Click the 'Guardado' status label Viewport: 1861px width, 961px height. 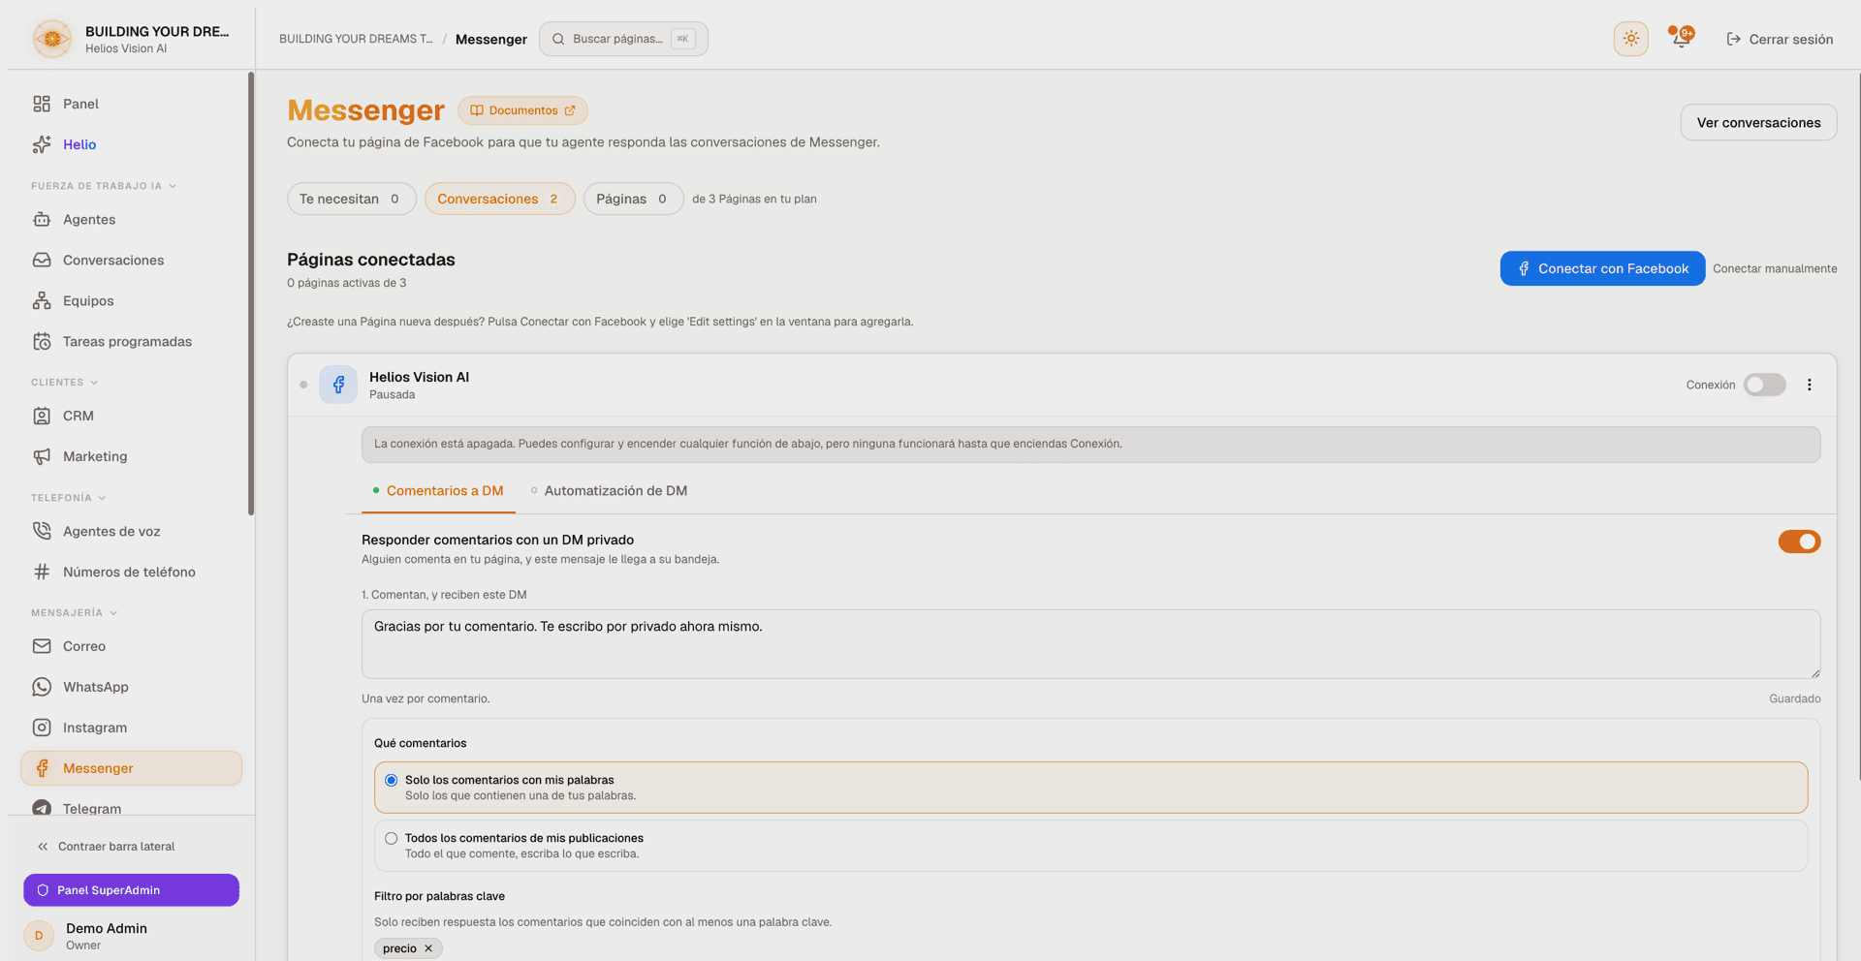tap(1795, 699)
